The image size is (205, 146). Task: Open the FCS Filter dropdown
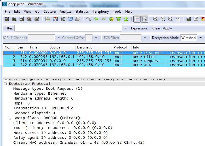(145, 38)
